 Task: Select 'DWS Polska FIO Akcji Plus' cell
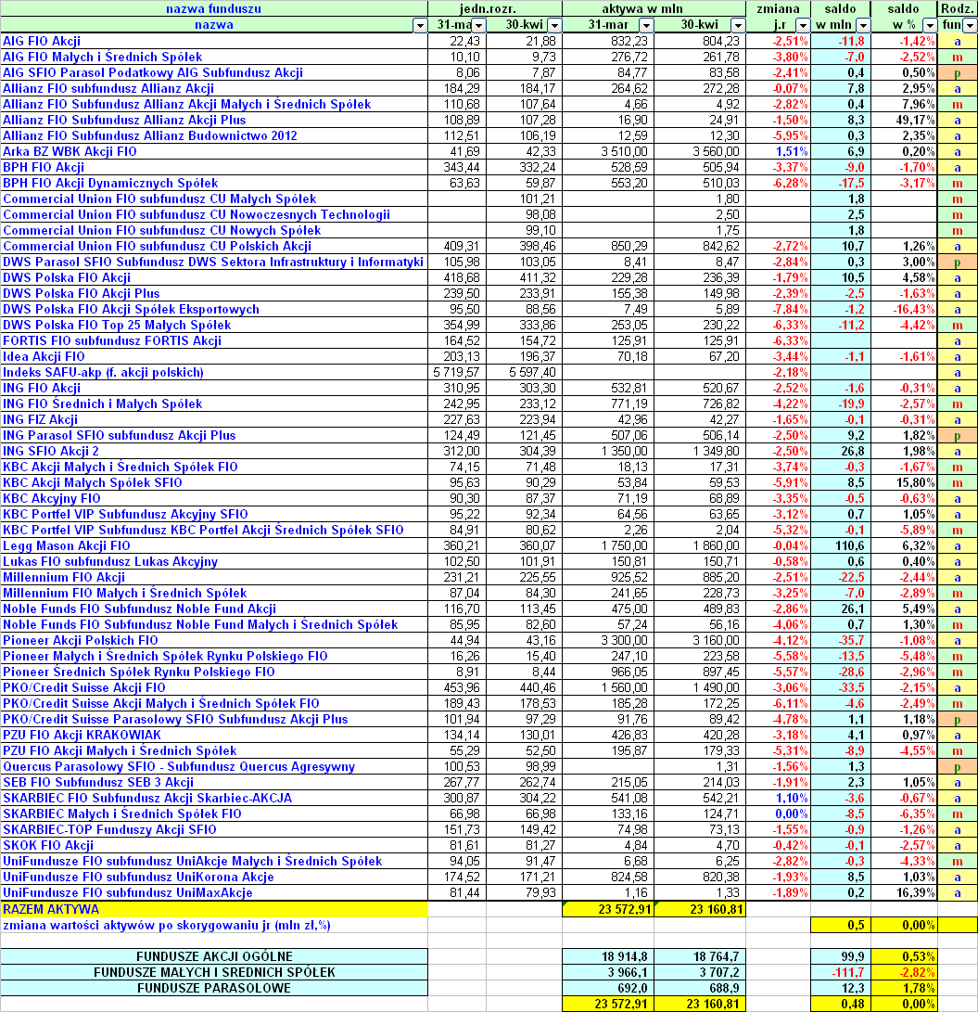coord(213,294)
